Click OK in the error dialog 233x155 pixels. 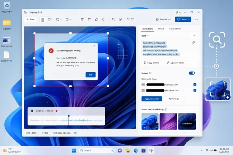click(x=91, y=75)
